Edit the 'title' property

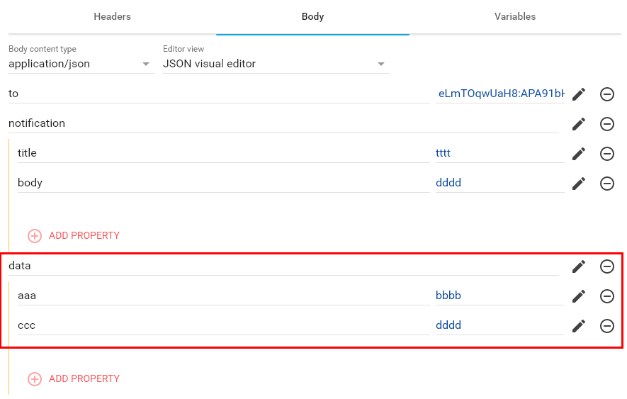tap(579, 154)
